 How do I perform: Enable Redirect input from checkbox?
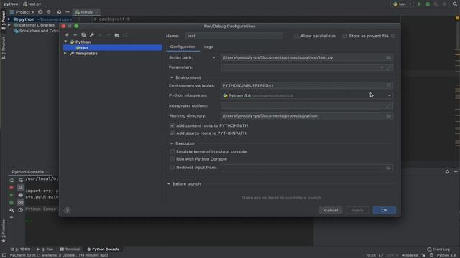(172, 168)
